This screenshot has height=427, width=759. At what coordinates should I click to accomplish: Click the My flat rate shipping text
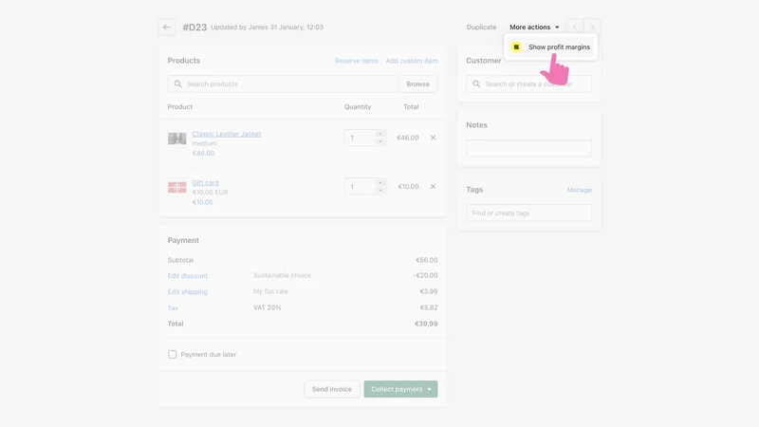(x=270, y=291)
